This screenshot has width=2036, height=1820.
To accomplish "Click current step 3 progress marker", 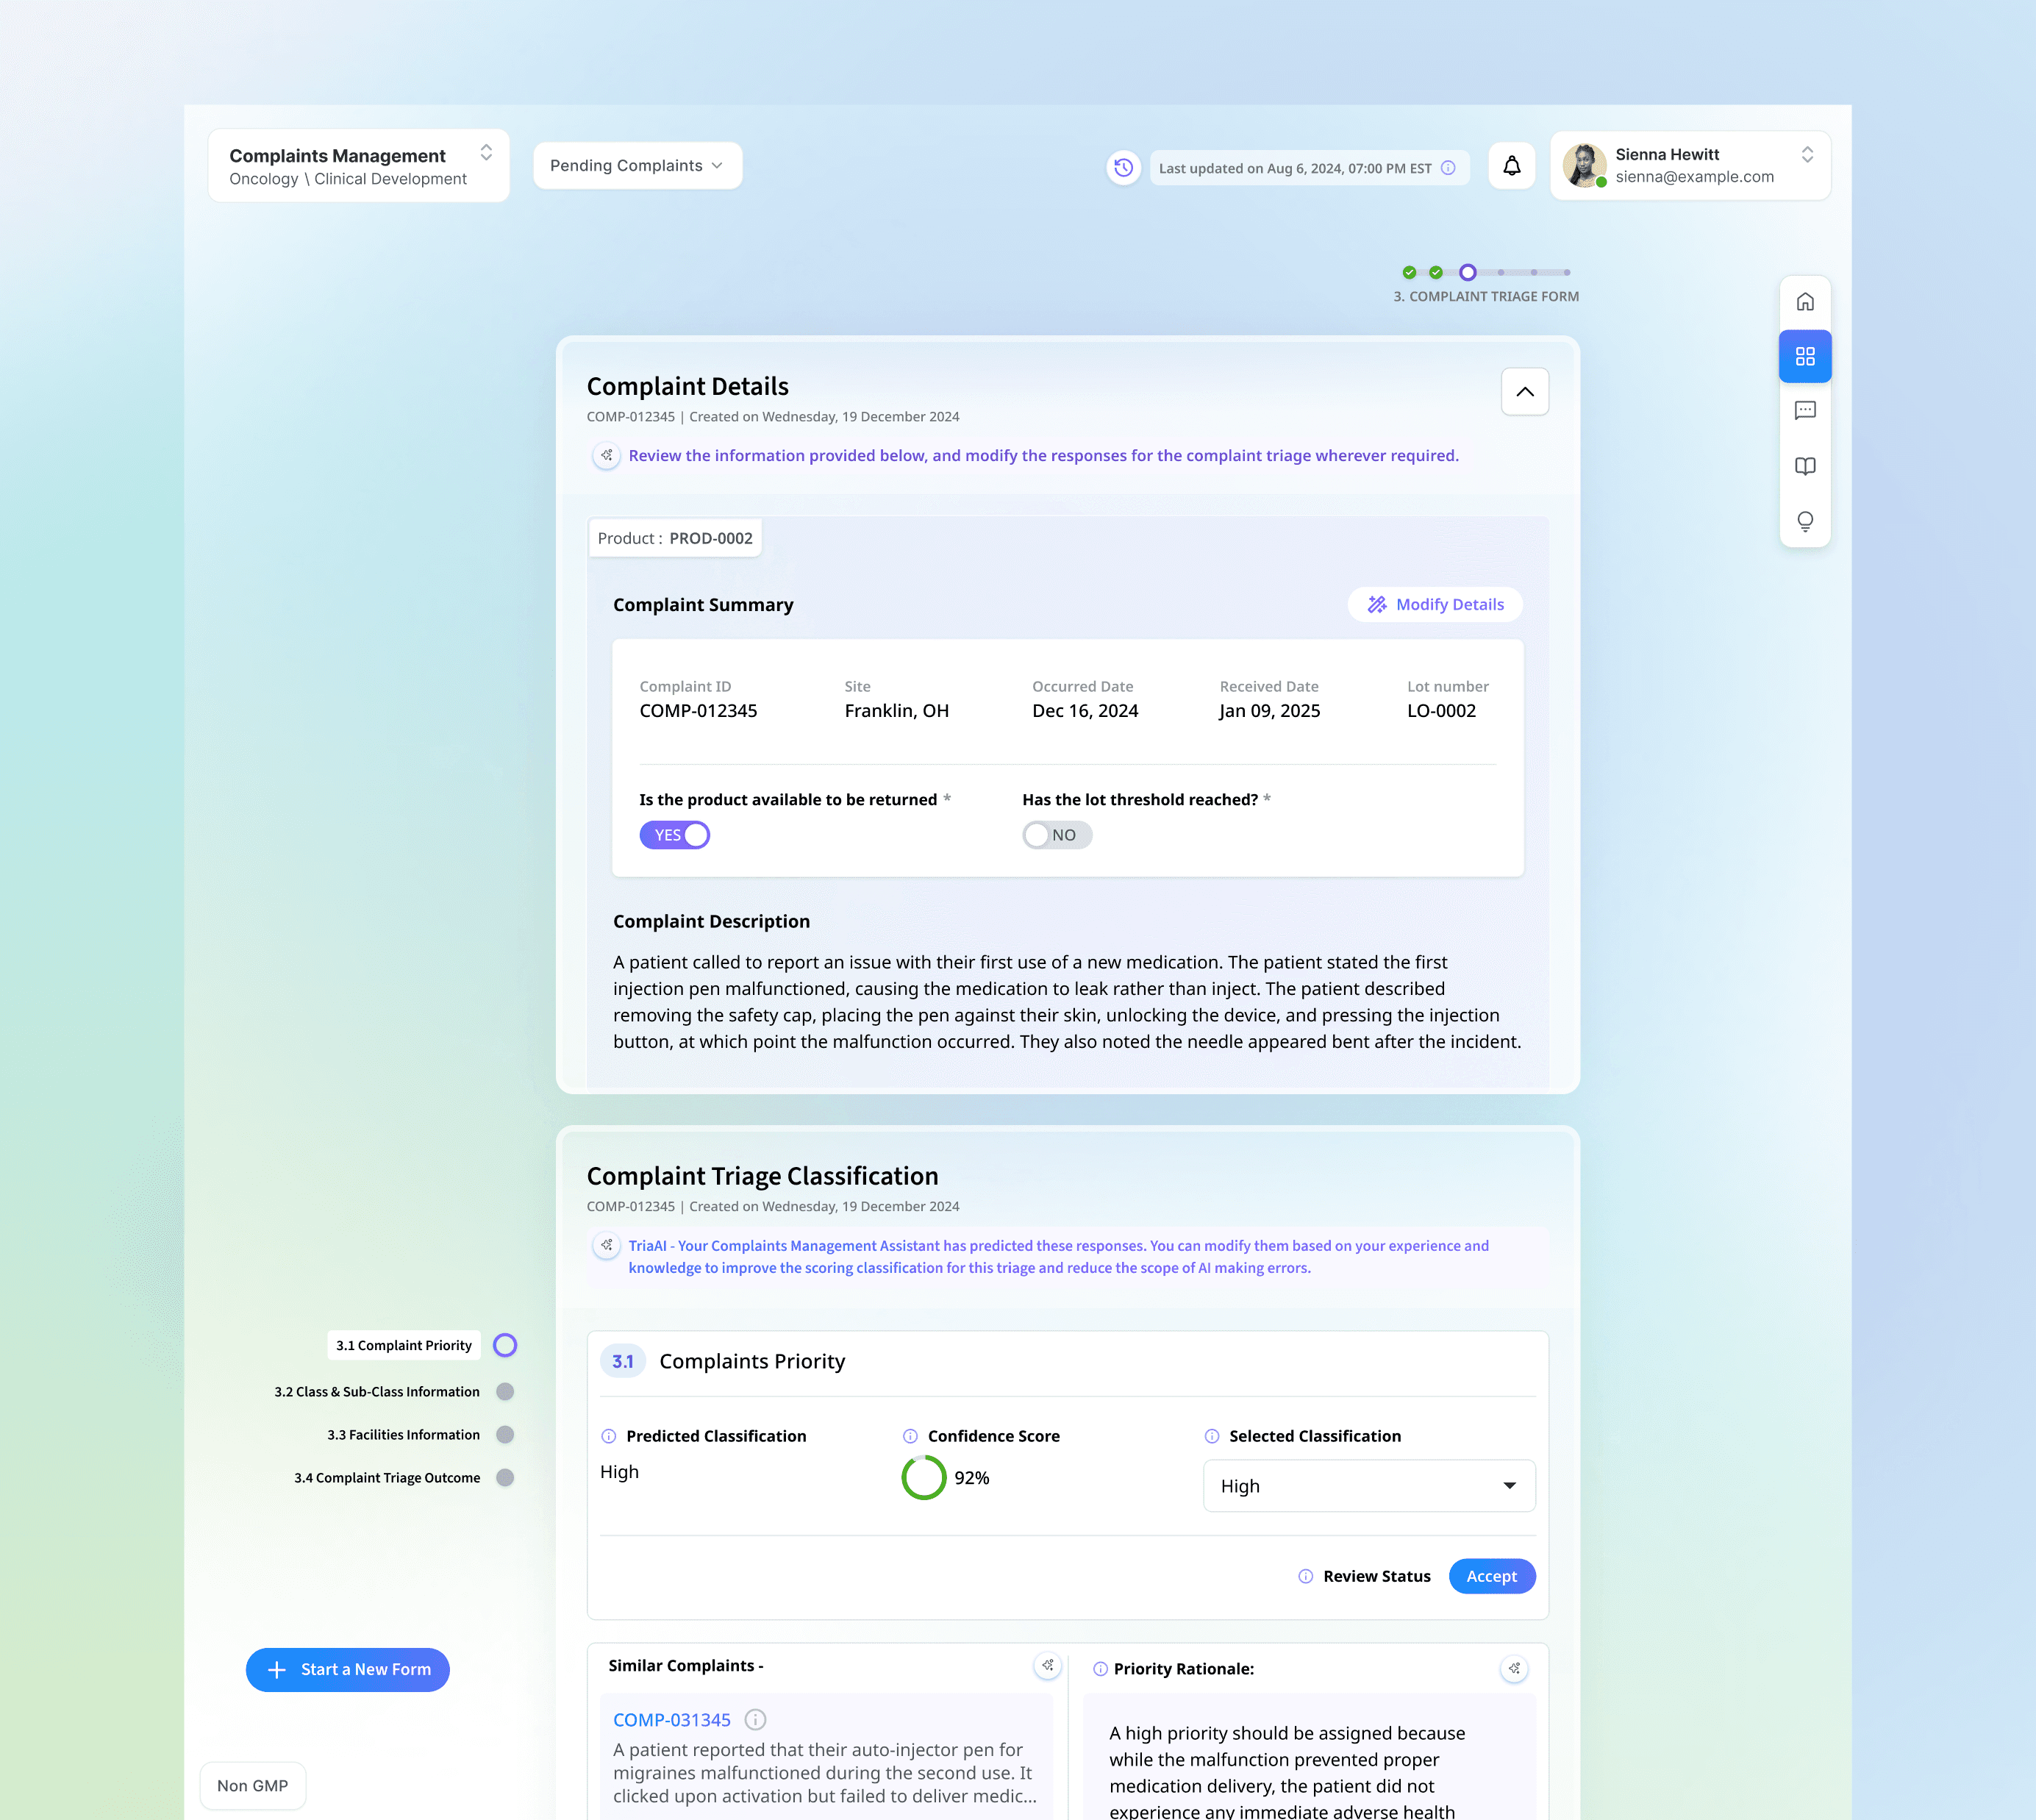I will tap(1468, 272).
